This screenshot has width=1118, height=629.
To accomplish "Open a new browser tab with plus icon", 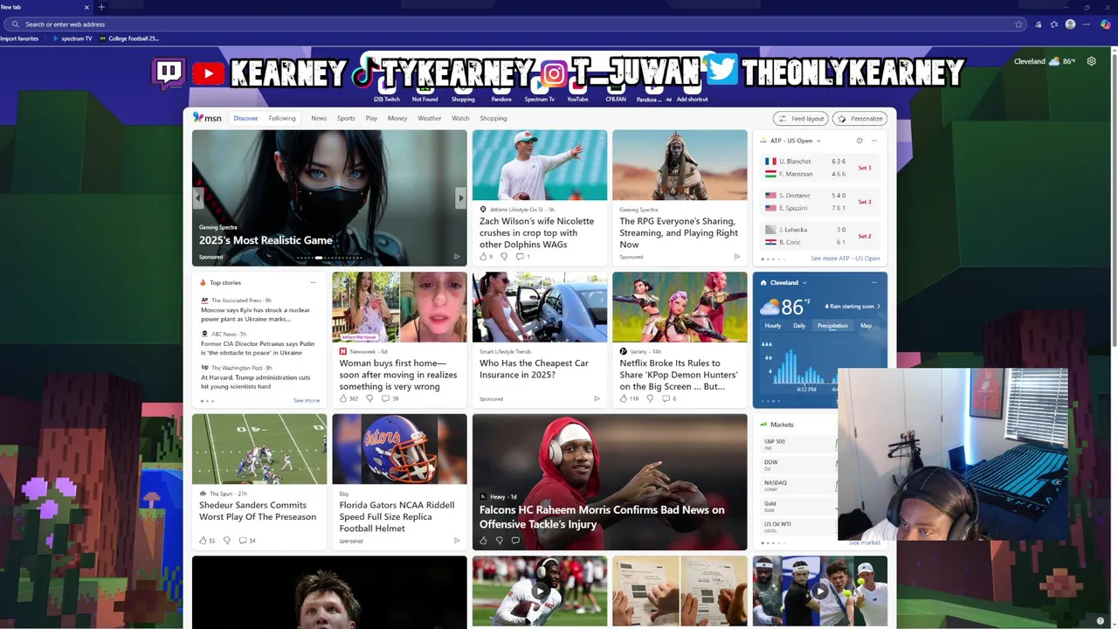I will [x=100, y=7].
